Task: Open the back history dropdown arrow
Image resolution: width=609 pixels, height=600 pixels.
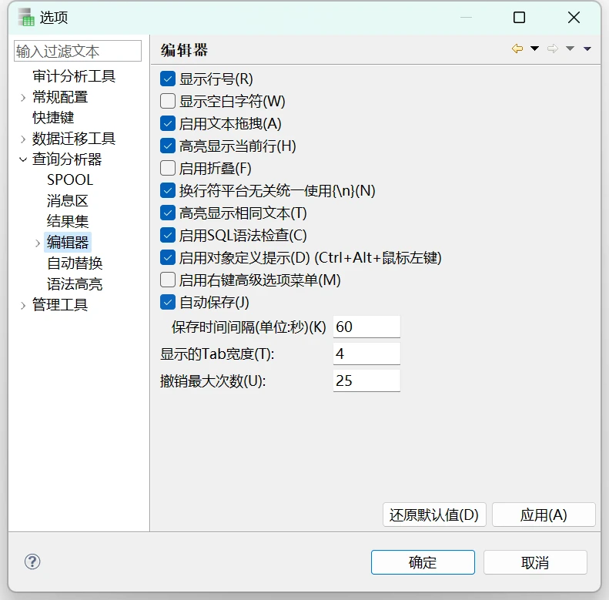Action: coord(534,49)
